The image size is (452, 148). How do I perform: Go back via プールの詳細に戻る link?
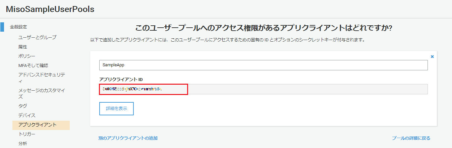click(411, 138)
